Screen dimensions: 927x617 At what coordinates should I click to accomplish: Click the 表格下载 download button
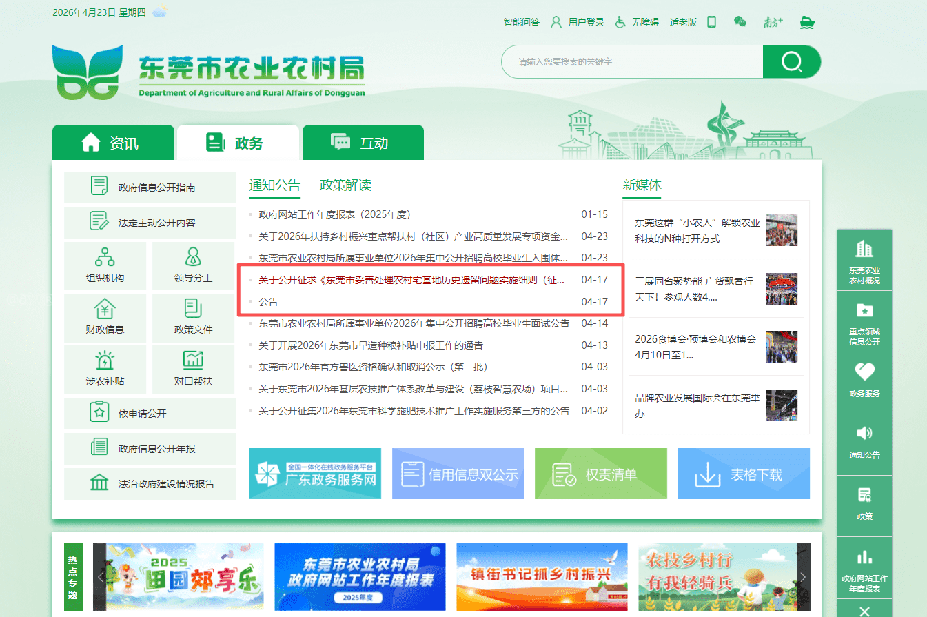click(743, 474)
